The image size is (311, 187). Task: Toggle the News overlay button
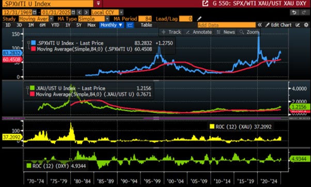coord(226,32)
